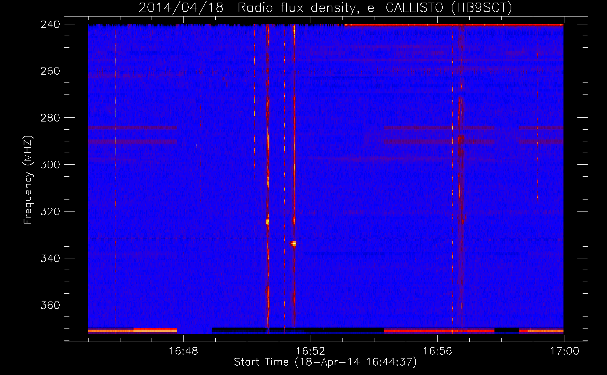Image resolution: width=607 pixels, height=375 pixels.
Task: Click the plot title 'Radio flux density, e-CALLISTO (HB9SCT)'
Action: tap(375, 7)
